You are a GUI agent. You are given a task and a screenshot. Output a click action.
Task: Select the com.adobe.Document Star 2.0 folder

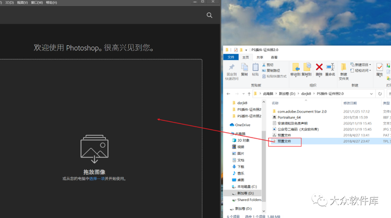click(x=302, y=111)
